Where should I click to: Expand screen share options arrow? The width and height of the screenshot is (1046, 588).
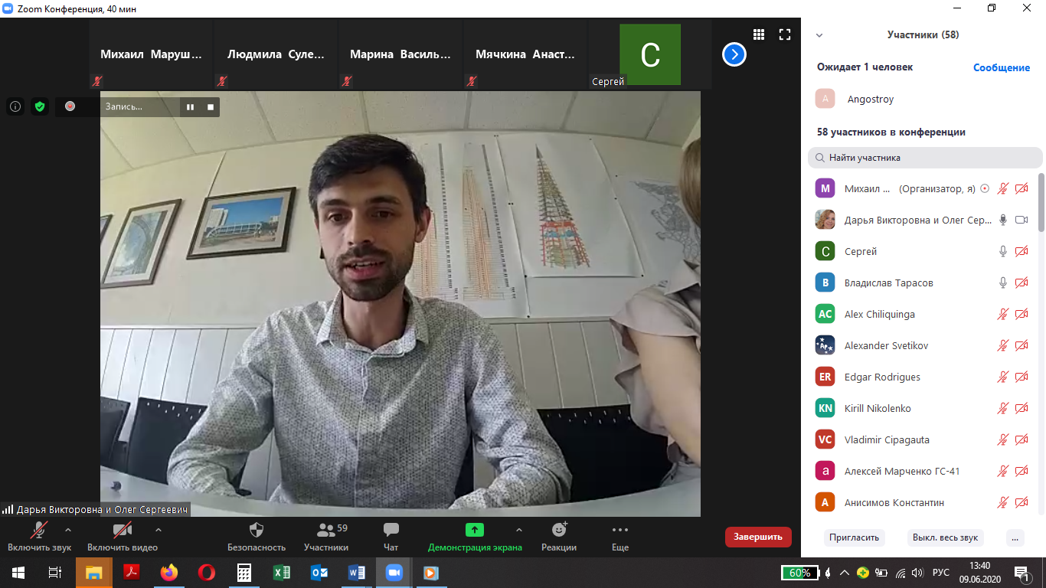coord(519,530)
